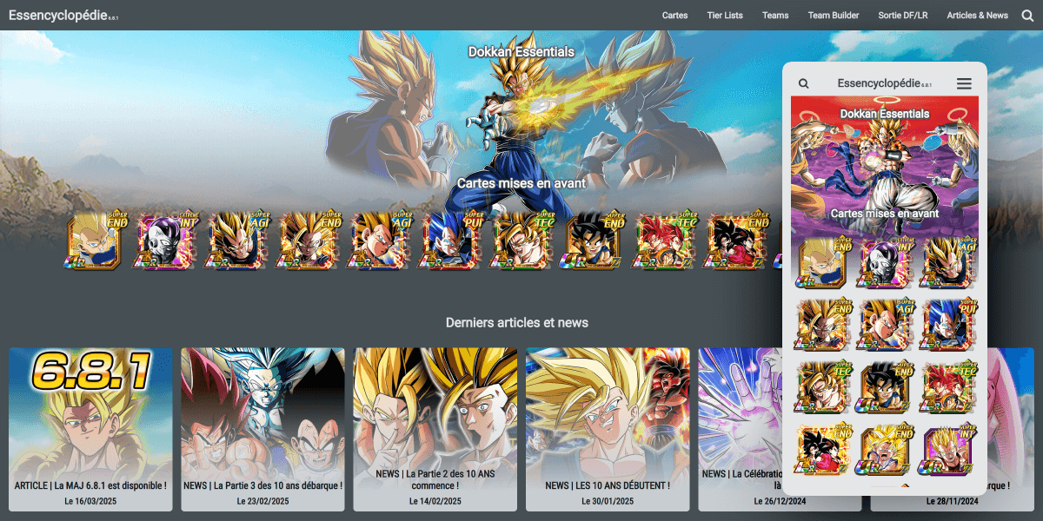Open SUPER PUI card in mobile preview
The height and width of the screenshot is (521, 1043).
pos(947,325)
